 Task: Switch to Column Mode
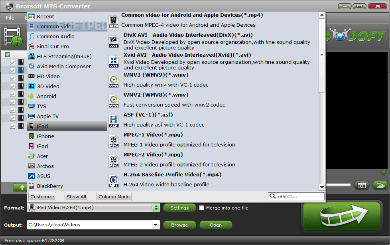pos(114,196)
